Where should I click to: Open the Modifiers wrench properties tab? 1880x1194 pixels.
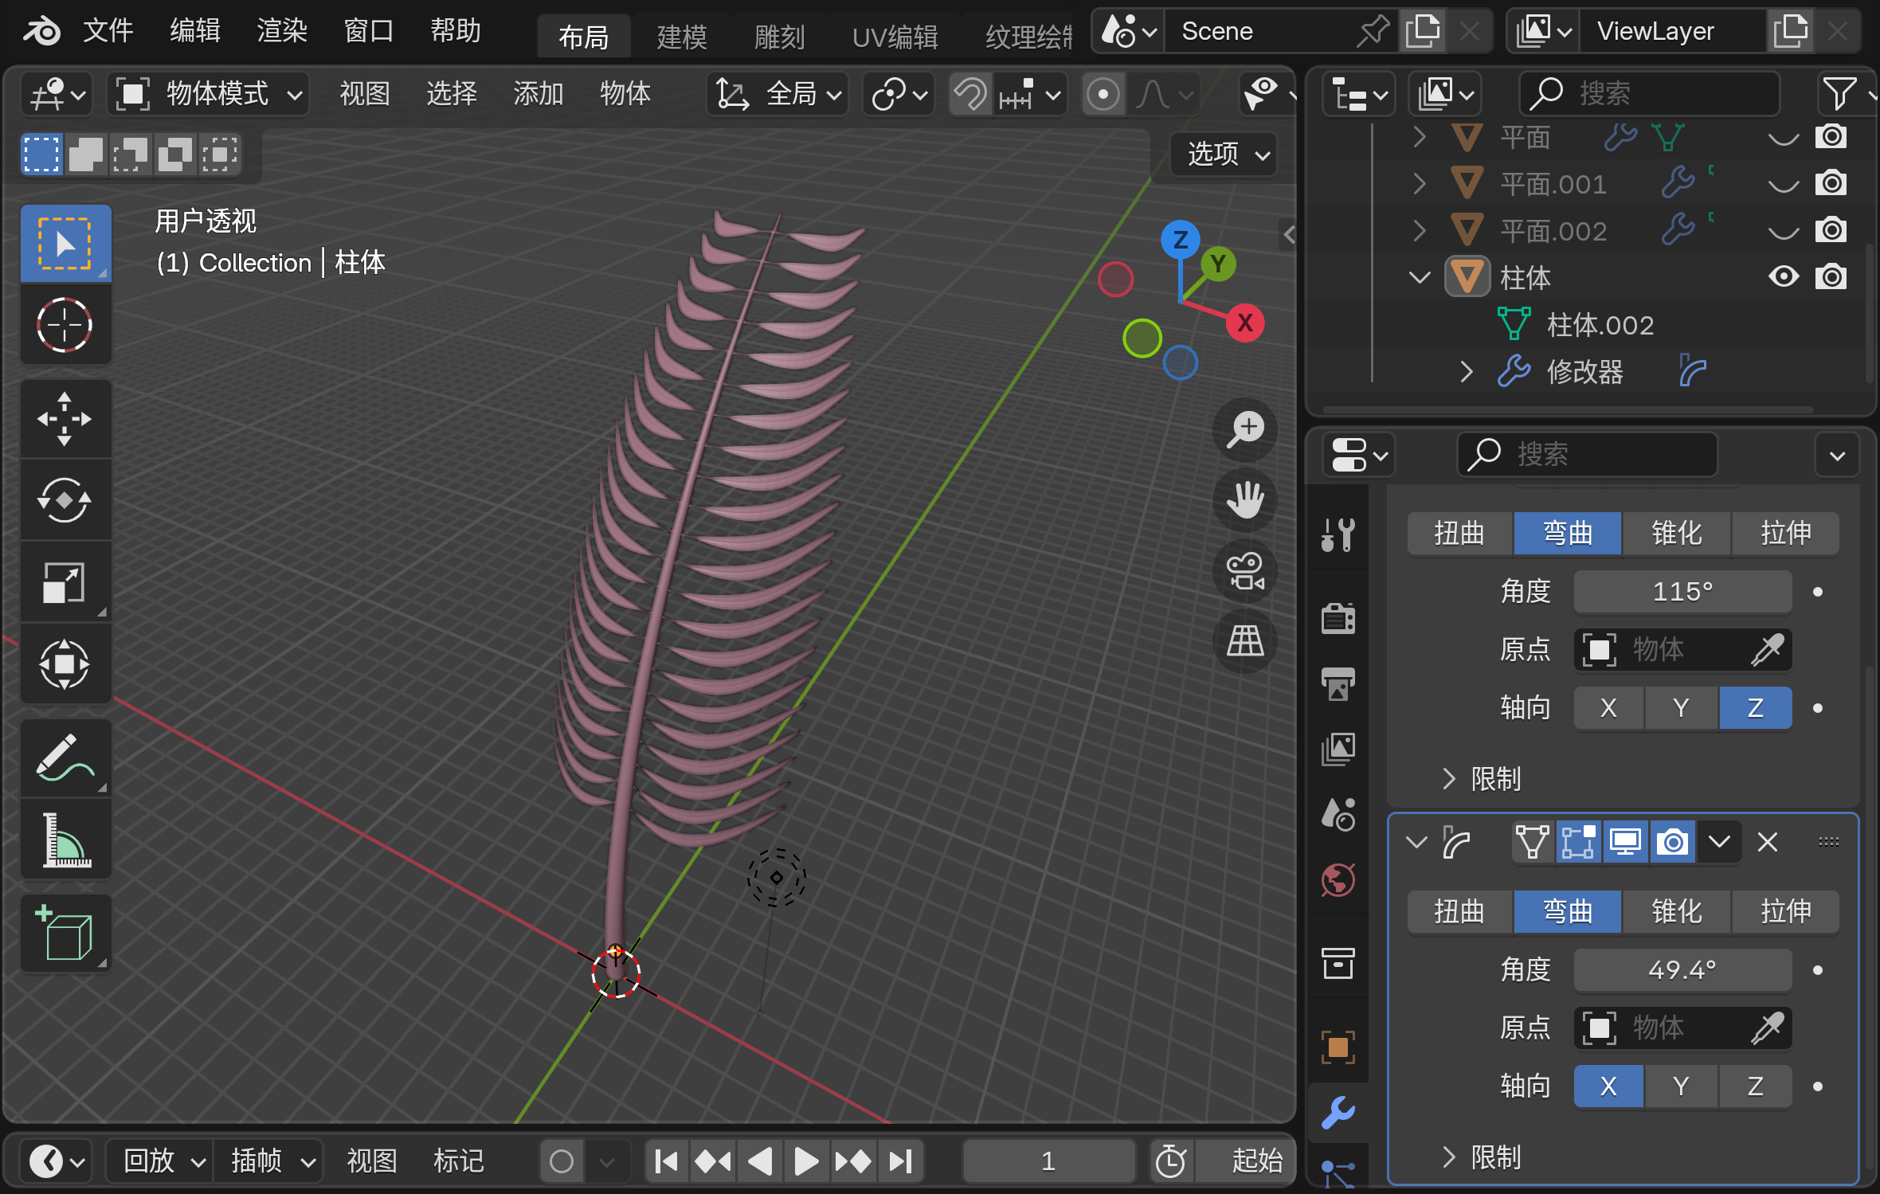(x=1338, y=1112)
